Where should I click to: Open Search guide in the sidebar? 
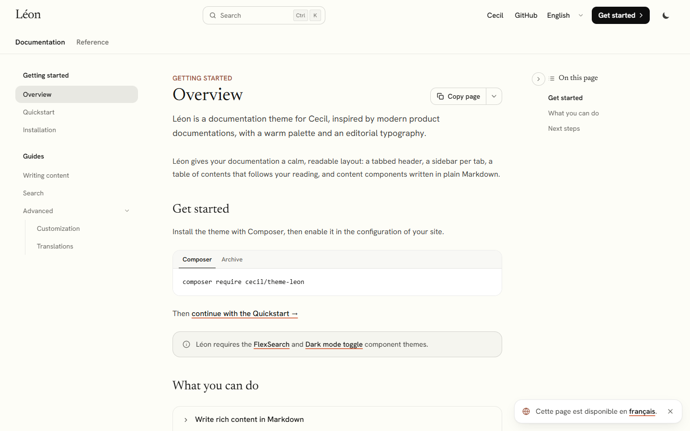[77, 193]
